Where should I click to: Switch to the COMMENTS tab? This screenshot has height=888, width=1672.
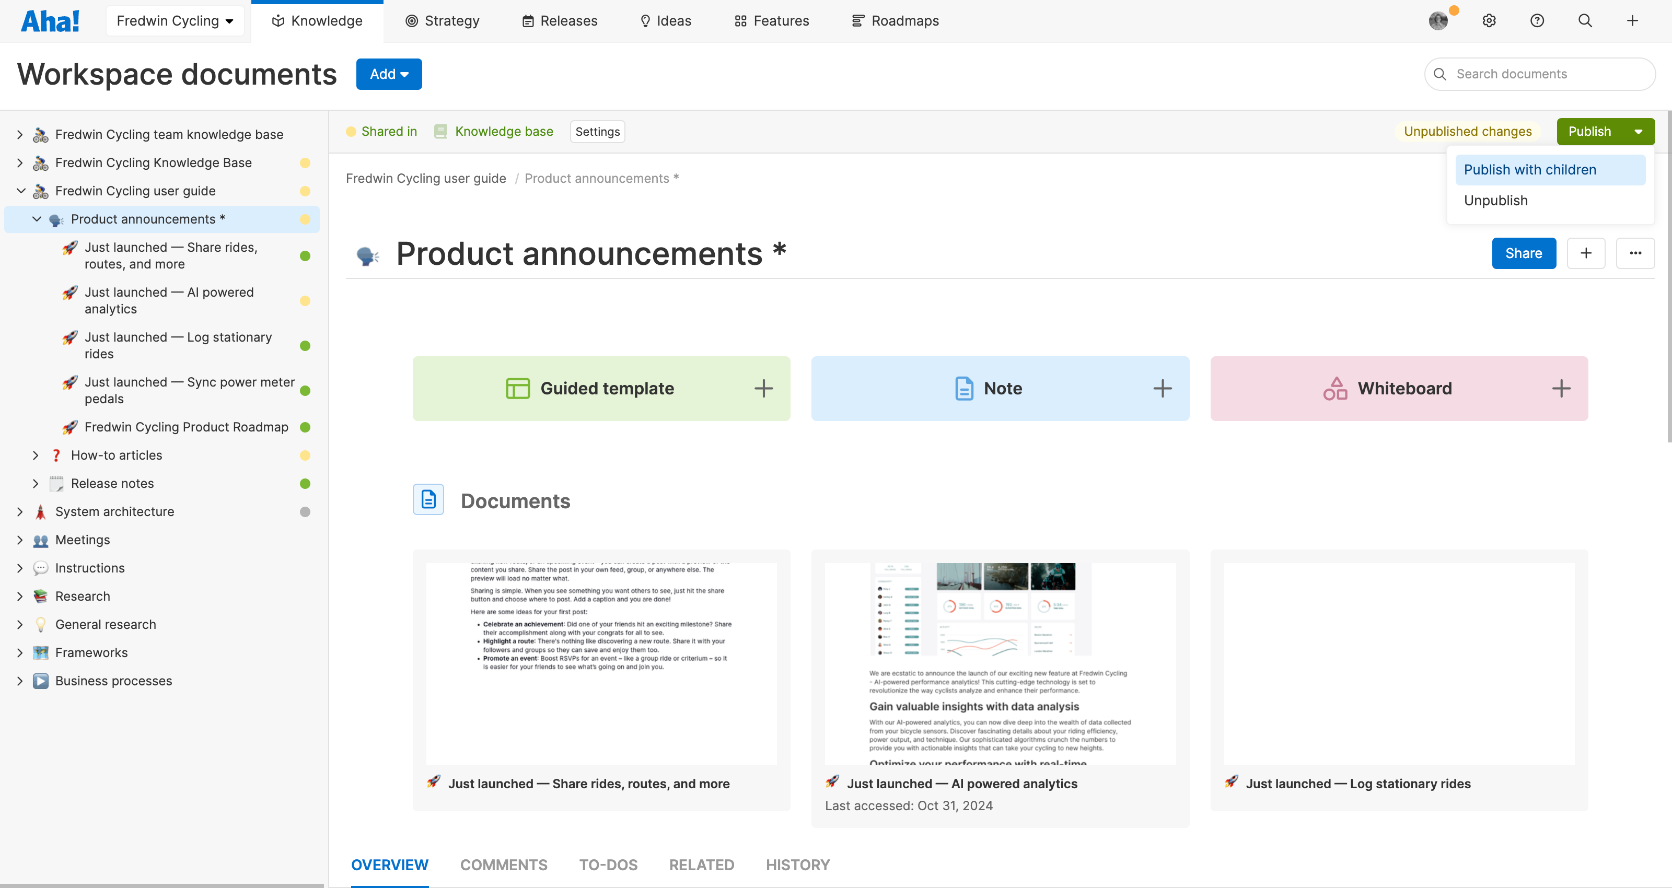tap(504, 864)
